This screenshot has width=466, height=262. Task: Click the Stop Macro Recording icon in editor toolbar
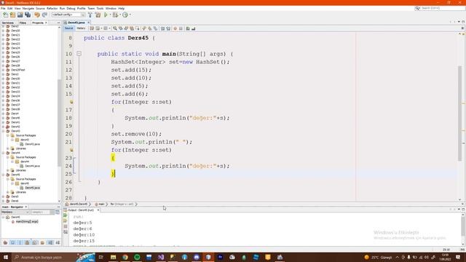[x=181, y=28]
